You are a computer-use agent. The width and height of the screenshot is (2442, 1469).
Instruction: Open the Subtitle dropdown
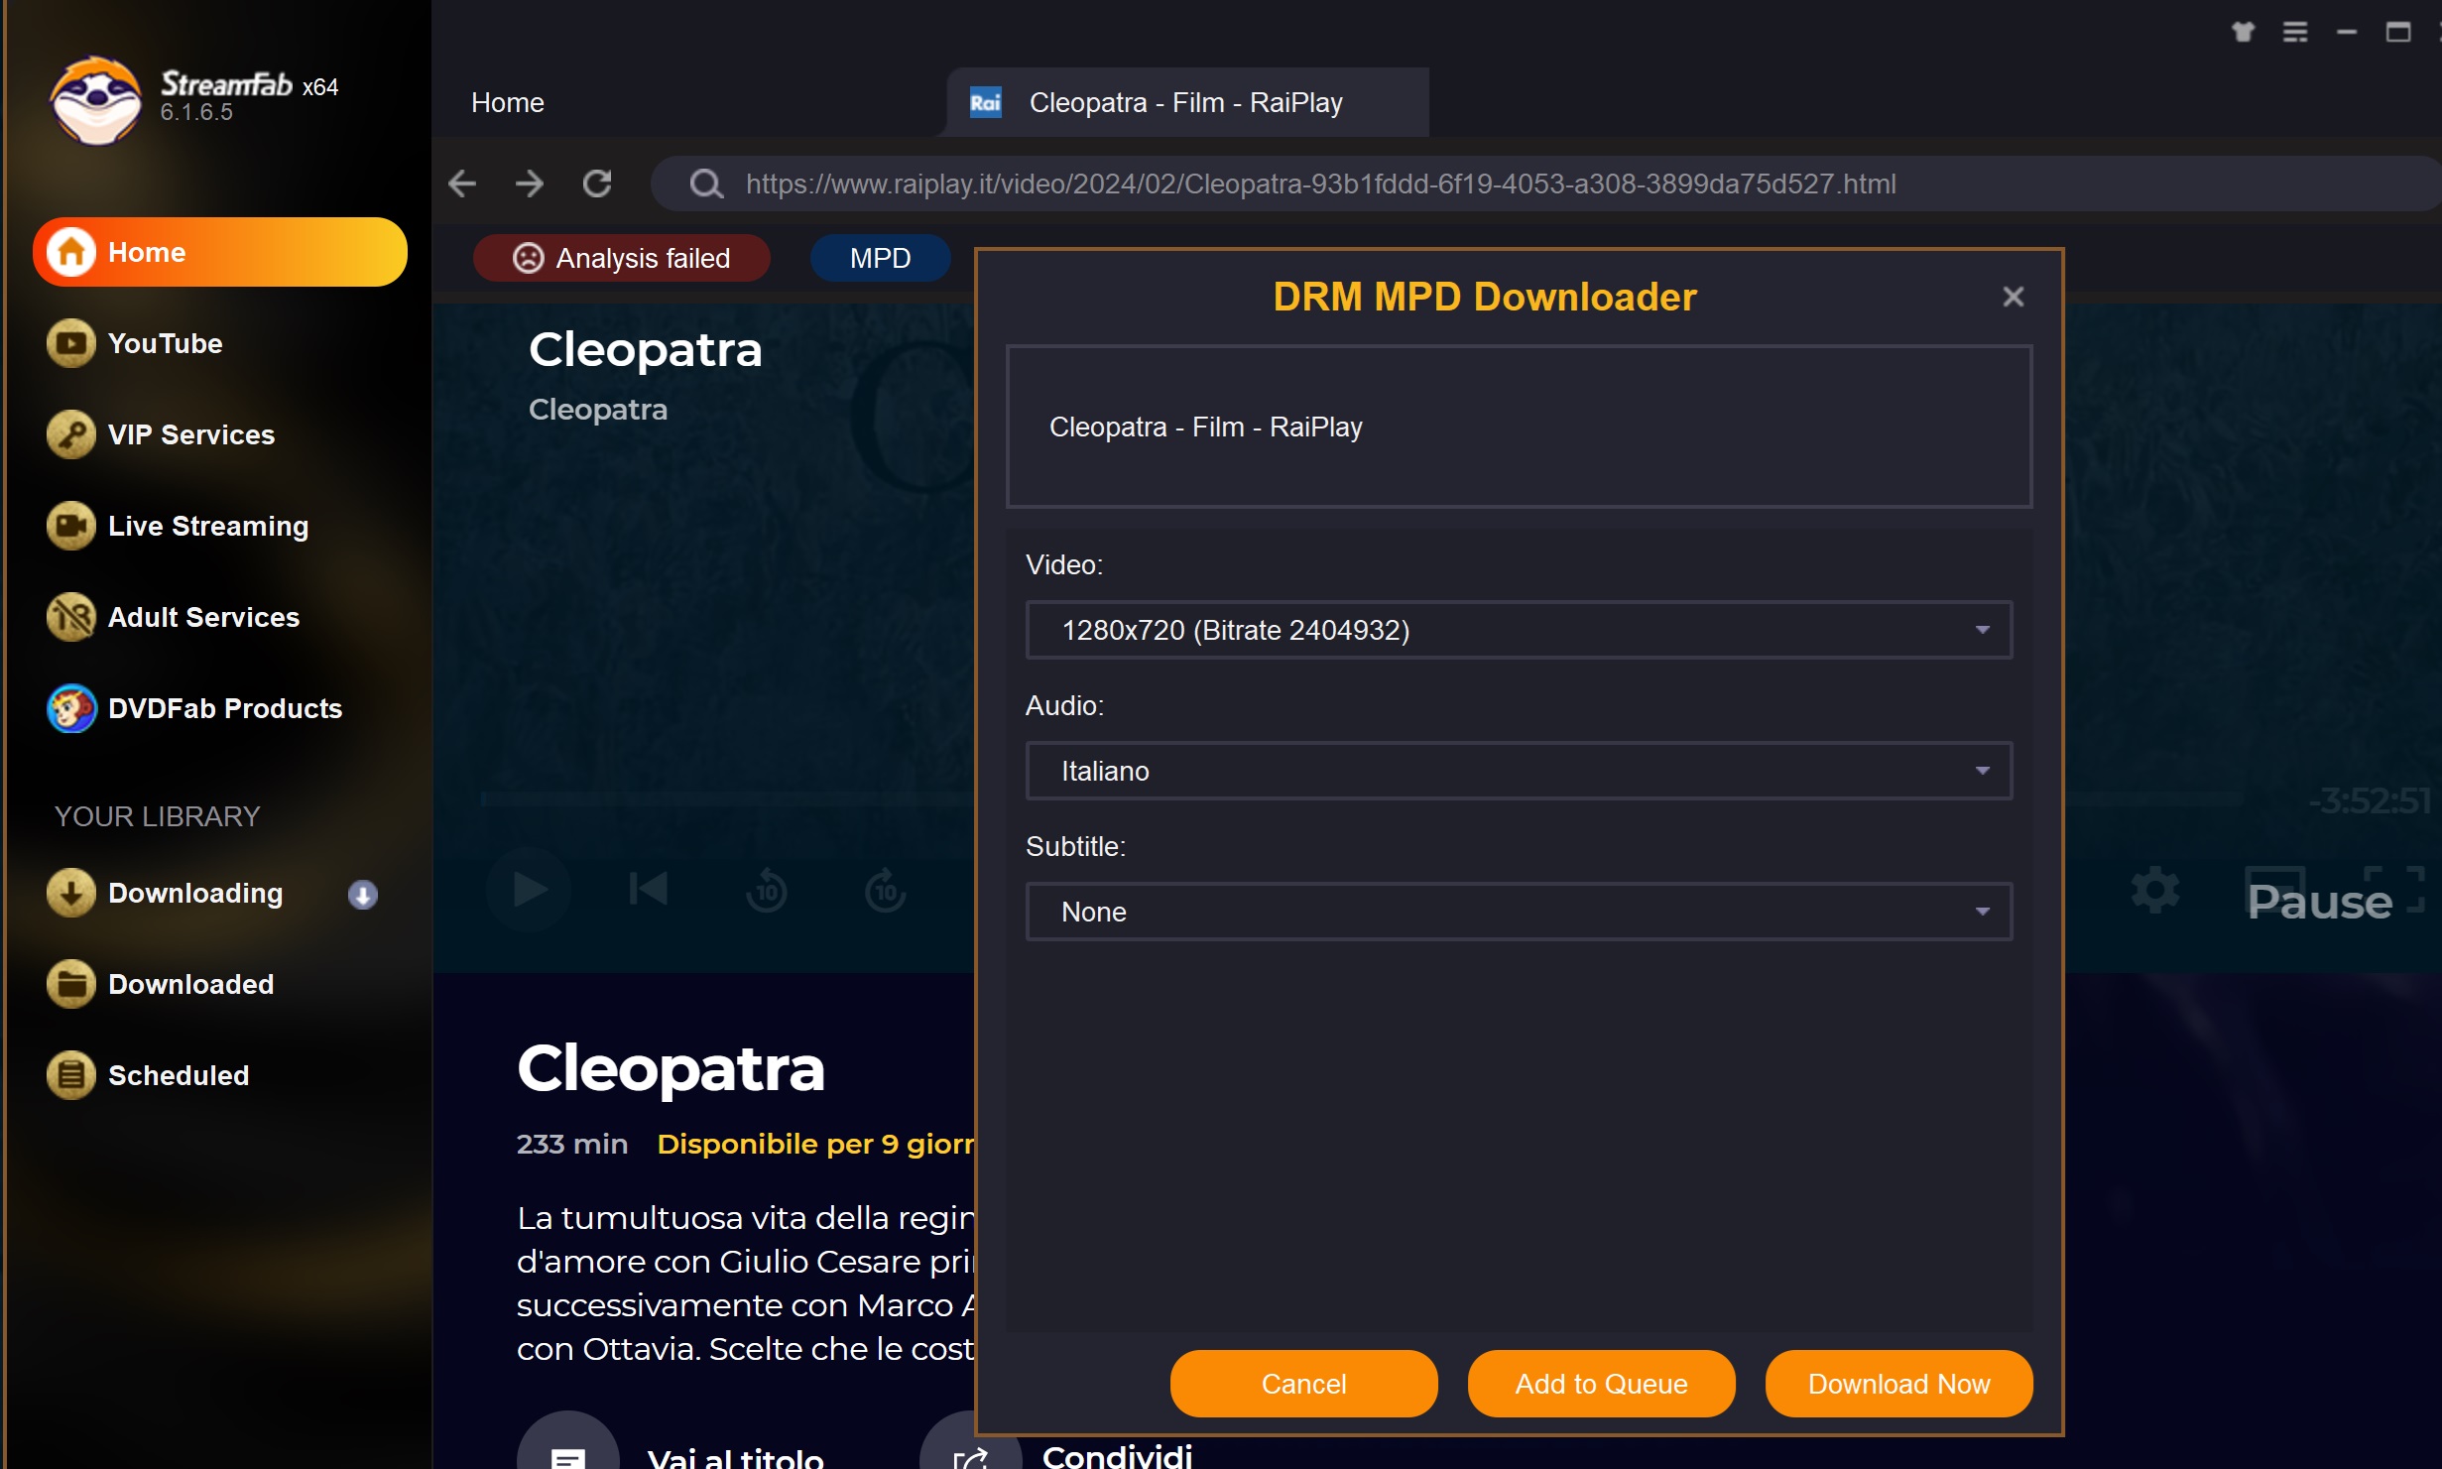coord(1520,912)
